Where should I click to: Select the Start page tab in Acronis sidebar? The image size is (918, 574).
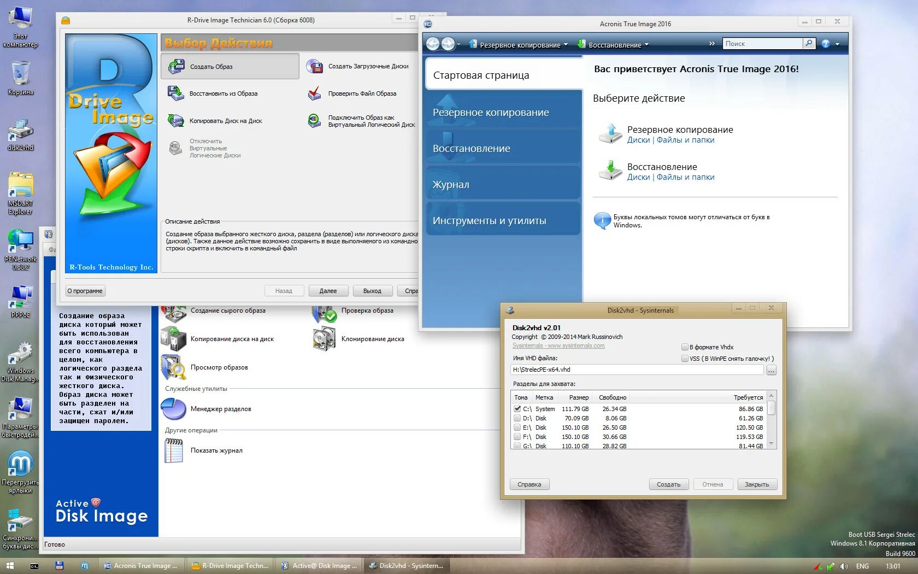point(505,75)
